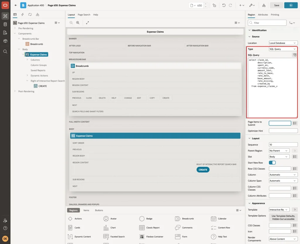The height and width of the screenshot is (244, 300).
Task: Click Use Template Defaults options button
Action: point(283,218)
